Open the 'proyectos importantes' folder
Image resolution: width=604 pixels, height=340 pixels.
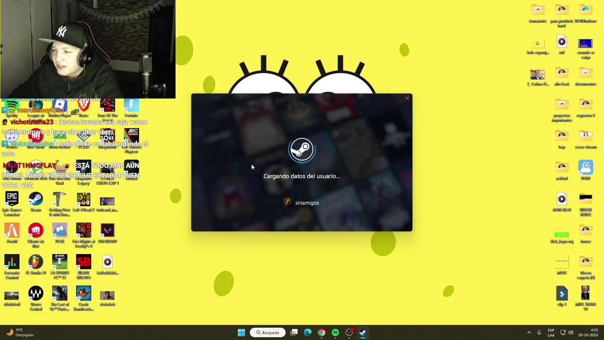pyautogui.click(x=562, y=110)
